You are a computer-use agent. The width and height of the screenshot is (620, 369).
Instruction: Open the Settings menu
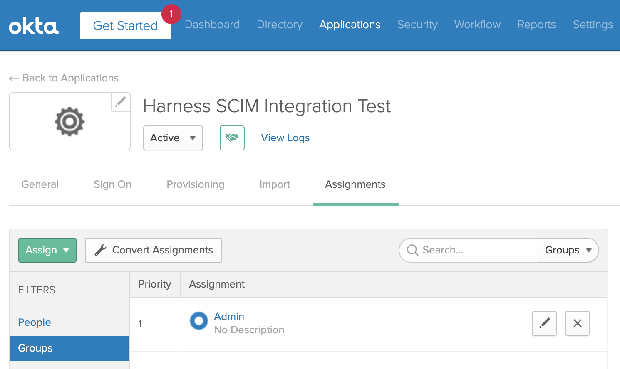tap(593, 25)
